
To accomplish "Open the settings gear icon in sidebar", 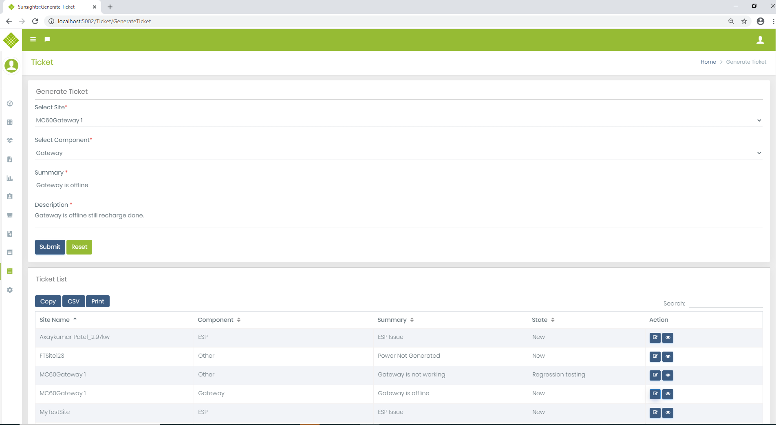I will [10, 290].
